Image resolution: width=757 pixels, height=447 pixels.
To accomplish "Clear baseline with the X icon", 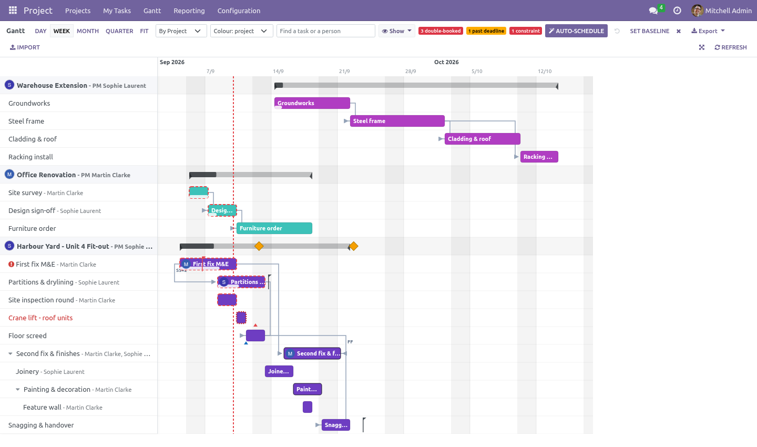I will (679, 31).
